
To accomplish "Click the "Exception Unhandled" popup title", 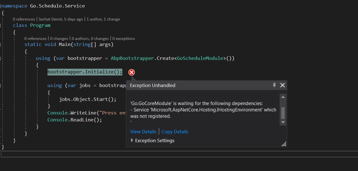I will tap(153, 85).
